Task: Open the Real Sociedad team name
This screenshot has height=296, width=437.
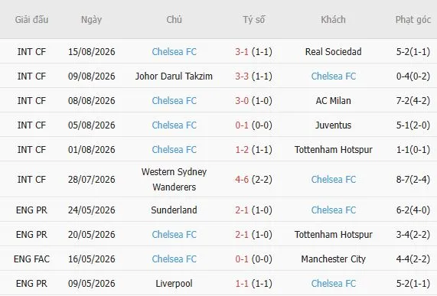Action: 334,51
